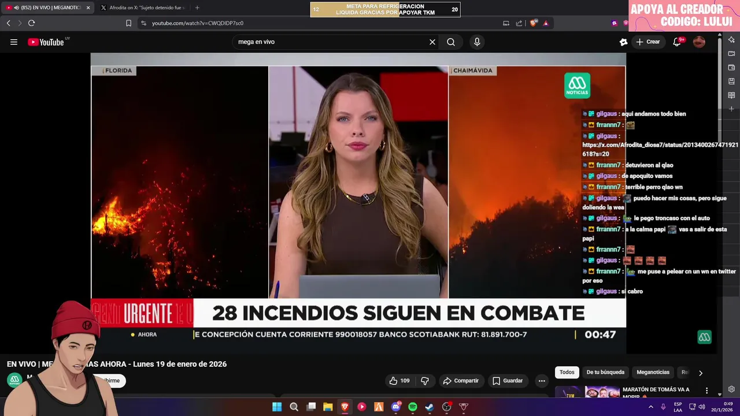Select the Todos filter chip

567,373
